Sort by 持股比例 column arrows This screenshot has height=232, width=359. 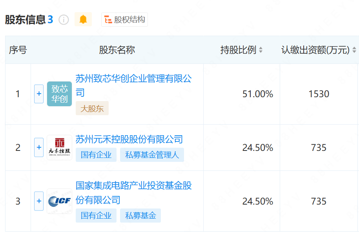pyautogui.click(x=261, y=50)
